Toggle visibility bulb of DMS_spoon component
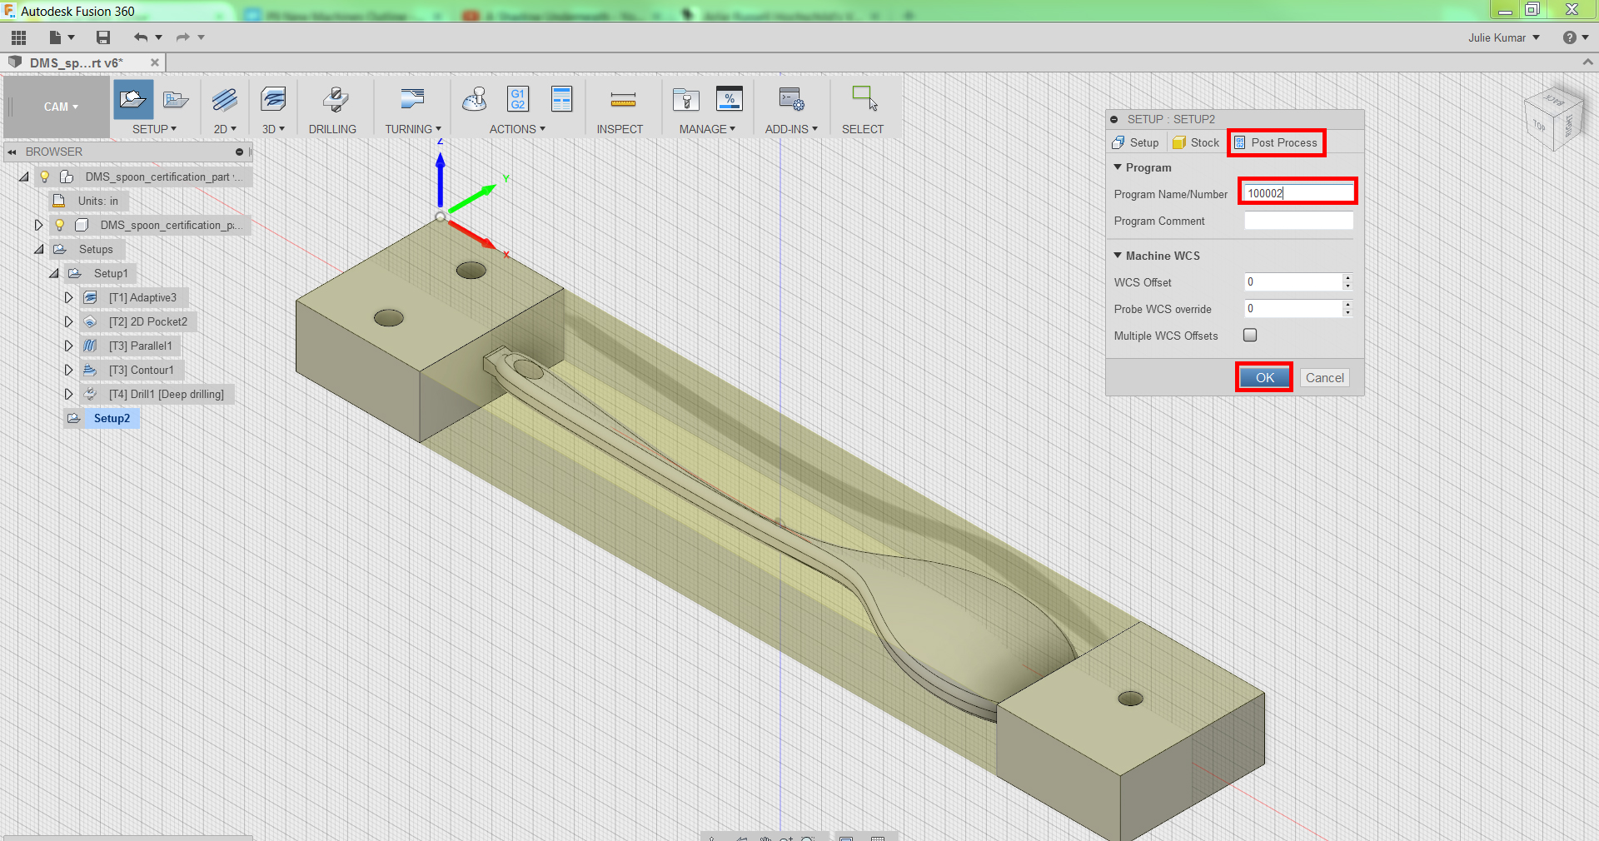This screenshot has width=1599, height=841. pos(59,225)
